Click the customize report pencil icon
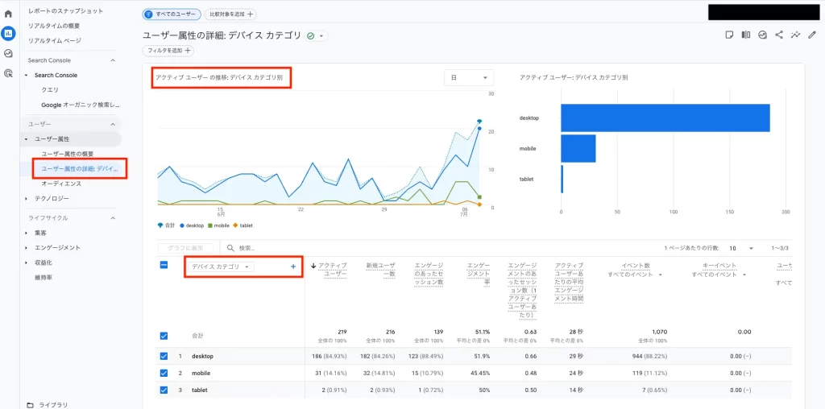825x409 pixels. tap(812, 35)
